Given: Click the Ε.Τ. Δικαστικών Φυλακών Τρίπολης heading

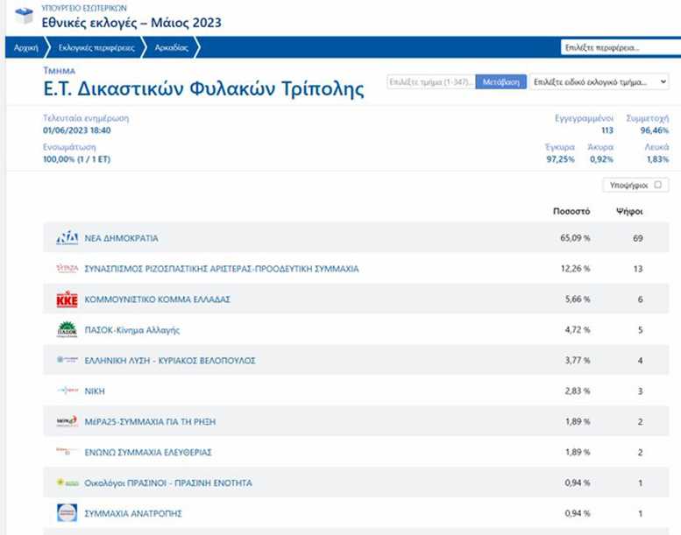Looking at the screenshot, I should (x=203, y=89).
